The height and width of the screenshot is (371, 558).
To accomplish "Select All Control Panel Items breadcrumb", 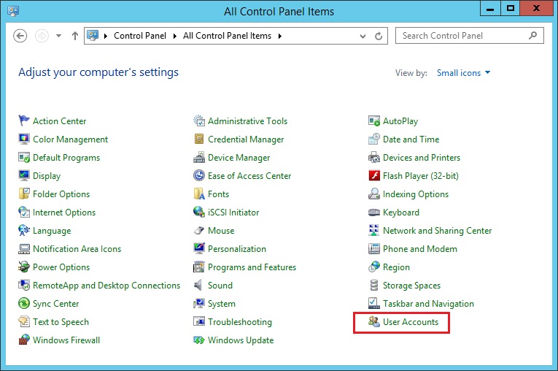I will [x=227, y=36].
